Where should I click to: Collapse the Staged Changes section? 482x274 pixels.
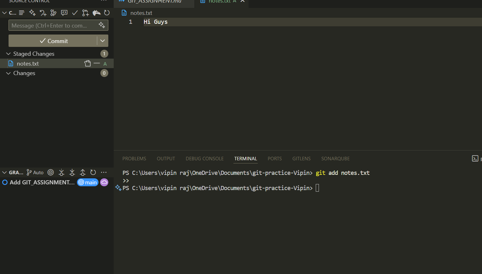pyautogui.click(x=8, y=54)
